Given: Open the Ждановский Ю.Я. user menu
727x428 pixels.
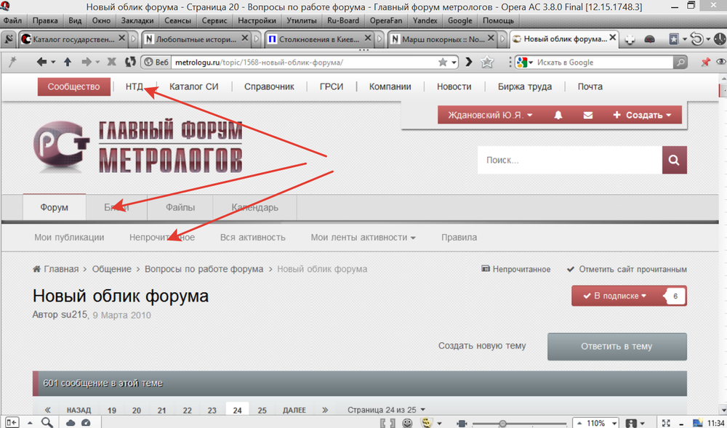Looking at the screenshot, I should point(490,116).
